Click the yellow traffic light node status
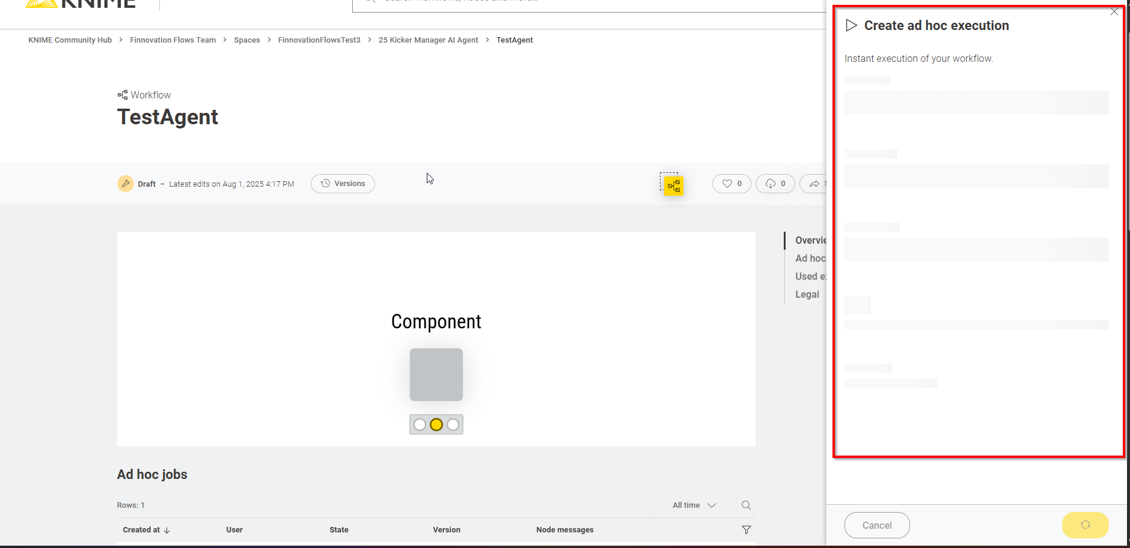Viewport: 1130px width, 548px height. pyautogui.click(x=436, y=425)
